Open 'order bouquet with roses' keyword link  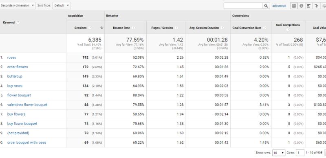pyautogui.click(x=26, y=142)
